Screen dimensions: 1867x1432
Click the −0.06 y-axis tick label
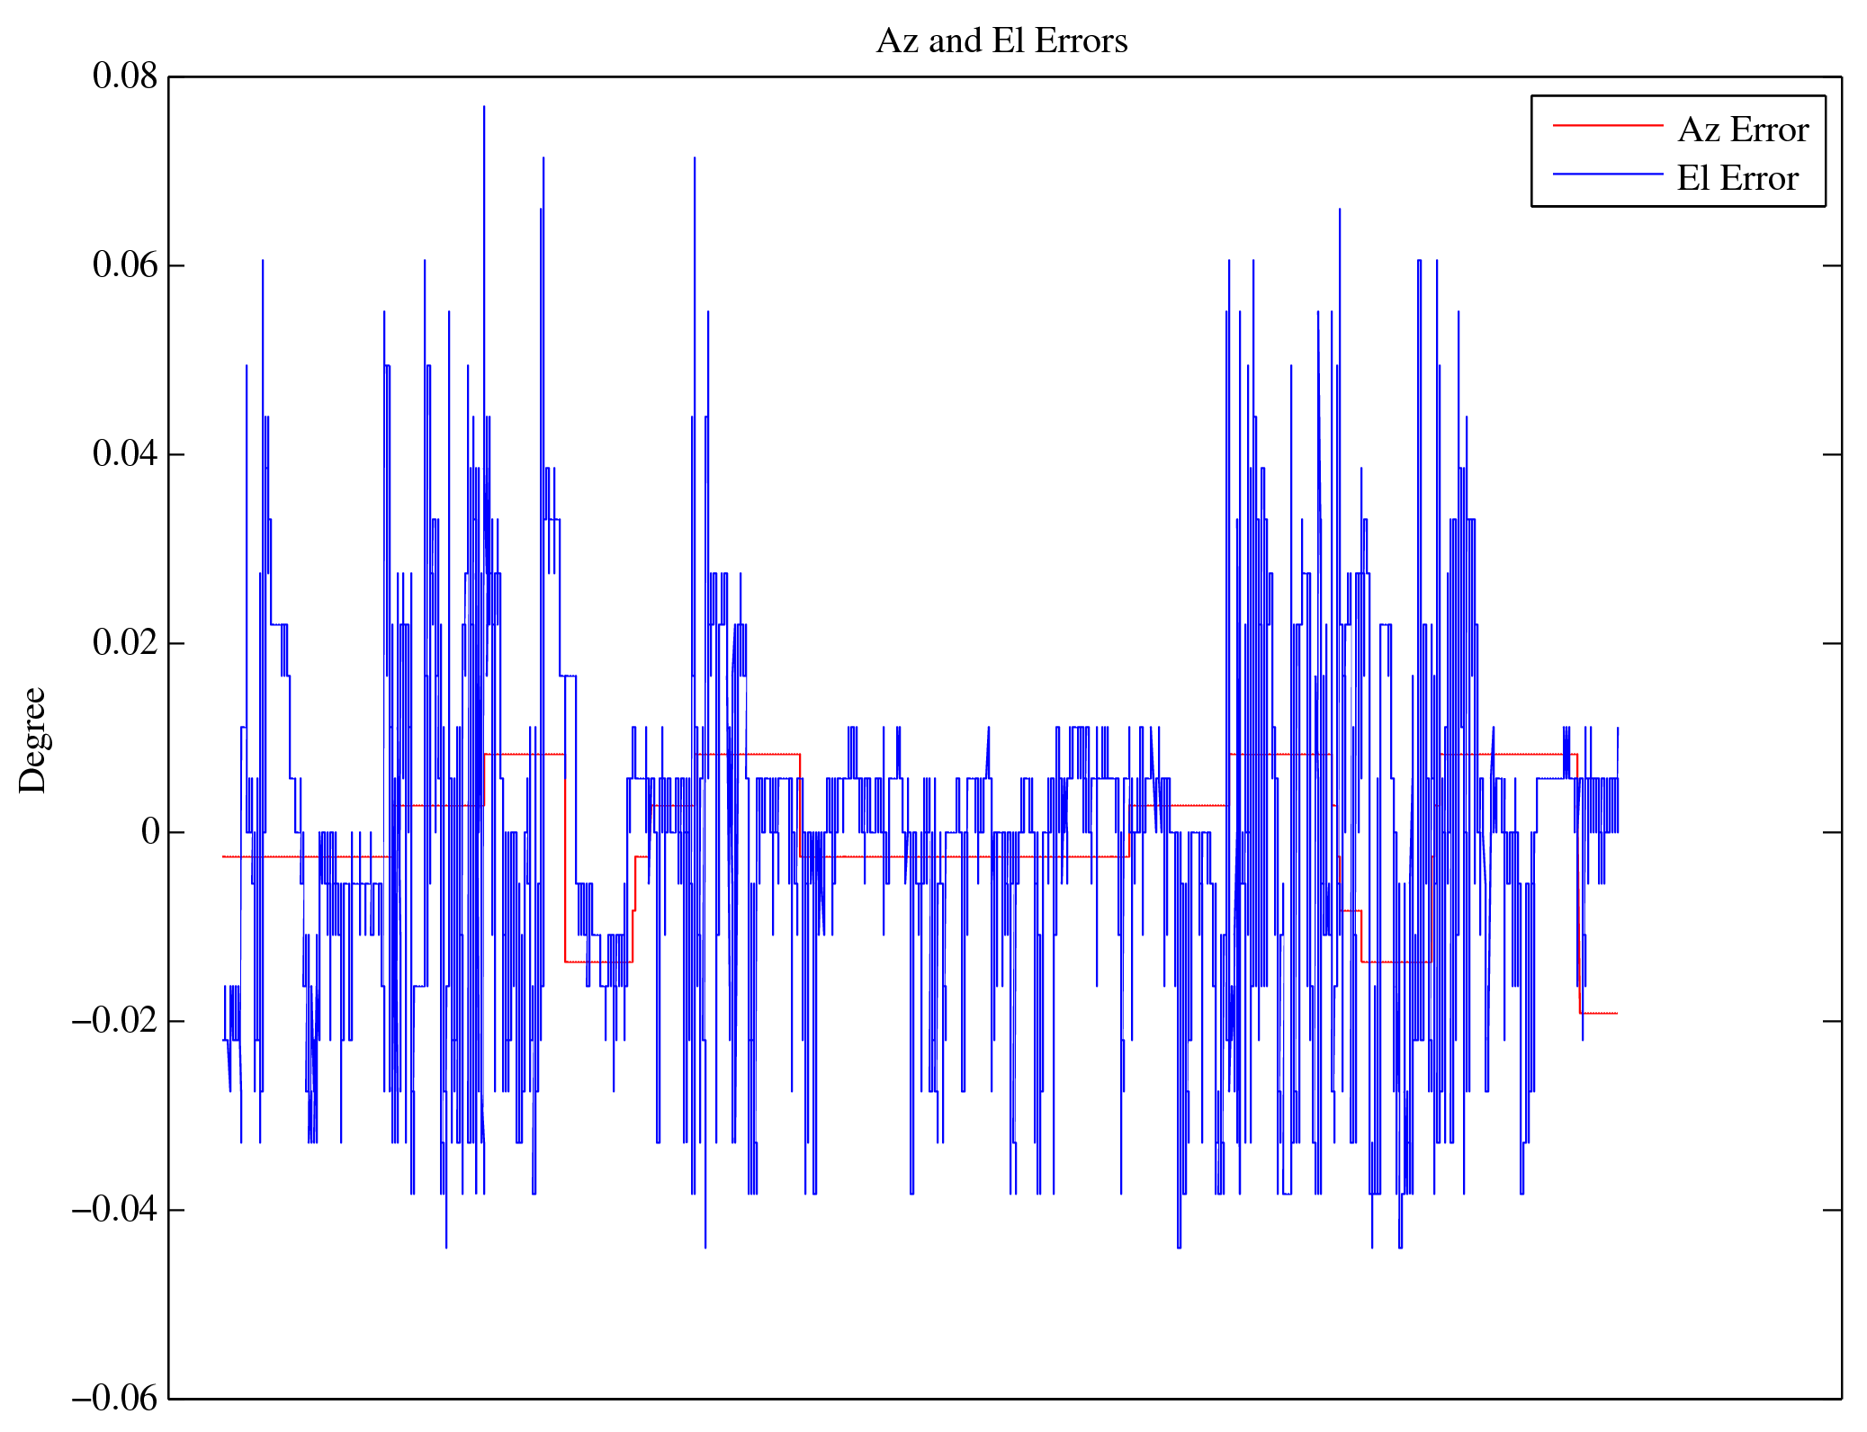click(x=114, y=1399)
